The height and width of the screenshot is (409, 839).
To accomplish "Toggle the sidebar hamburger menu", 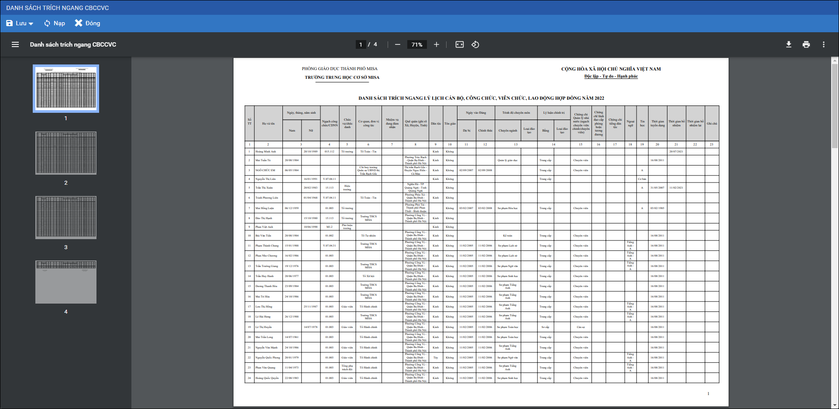I will tap(15, 44).
